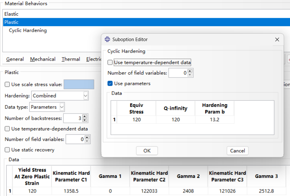290x196 pixels.
Task: Decrease number of backstresses
Action: coord(85,120)
